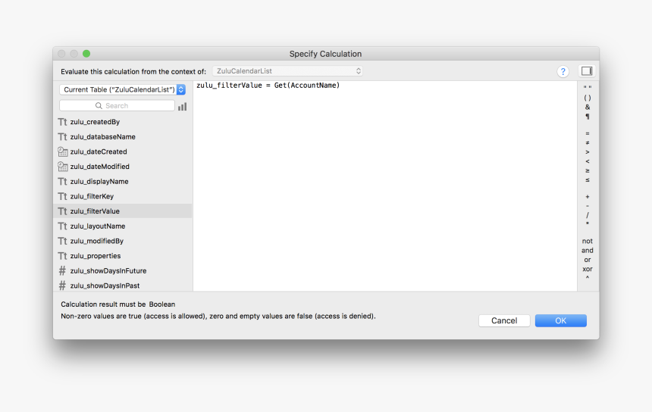The image size is (652, 412).
Task: Insert less-than operator
Action: (x=587, y=161)
